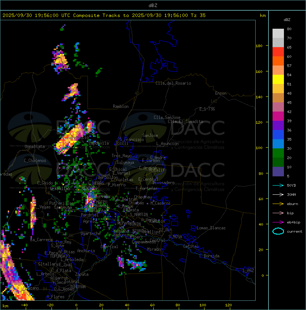Screen dimensions: 306x310
Task: Select the slate 10 dBZ bottom swatch
Action: [278, 172]
